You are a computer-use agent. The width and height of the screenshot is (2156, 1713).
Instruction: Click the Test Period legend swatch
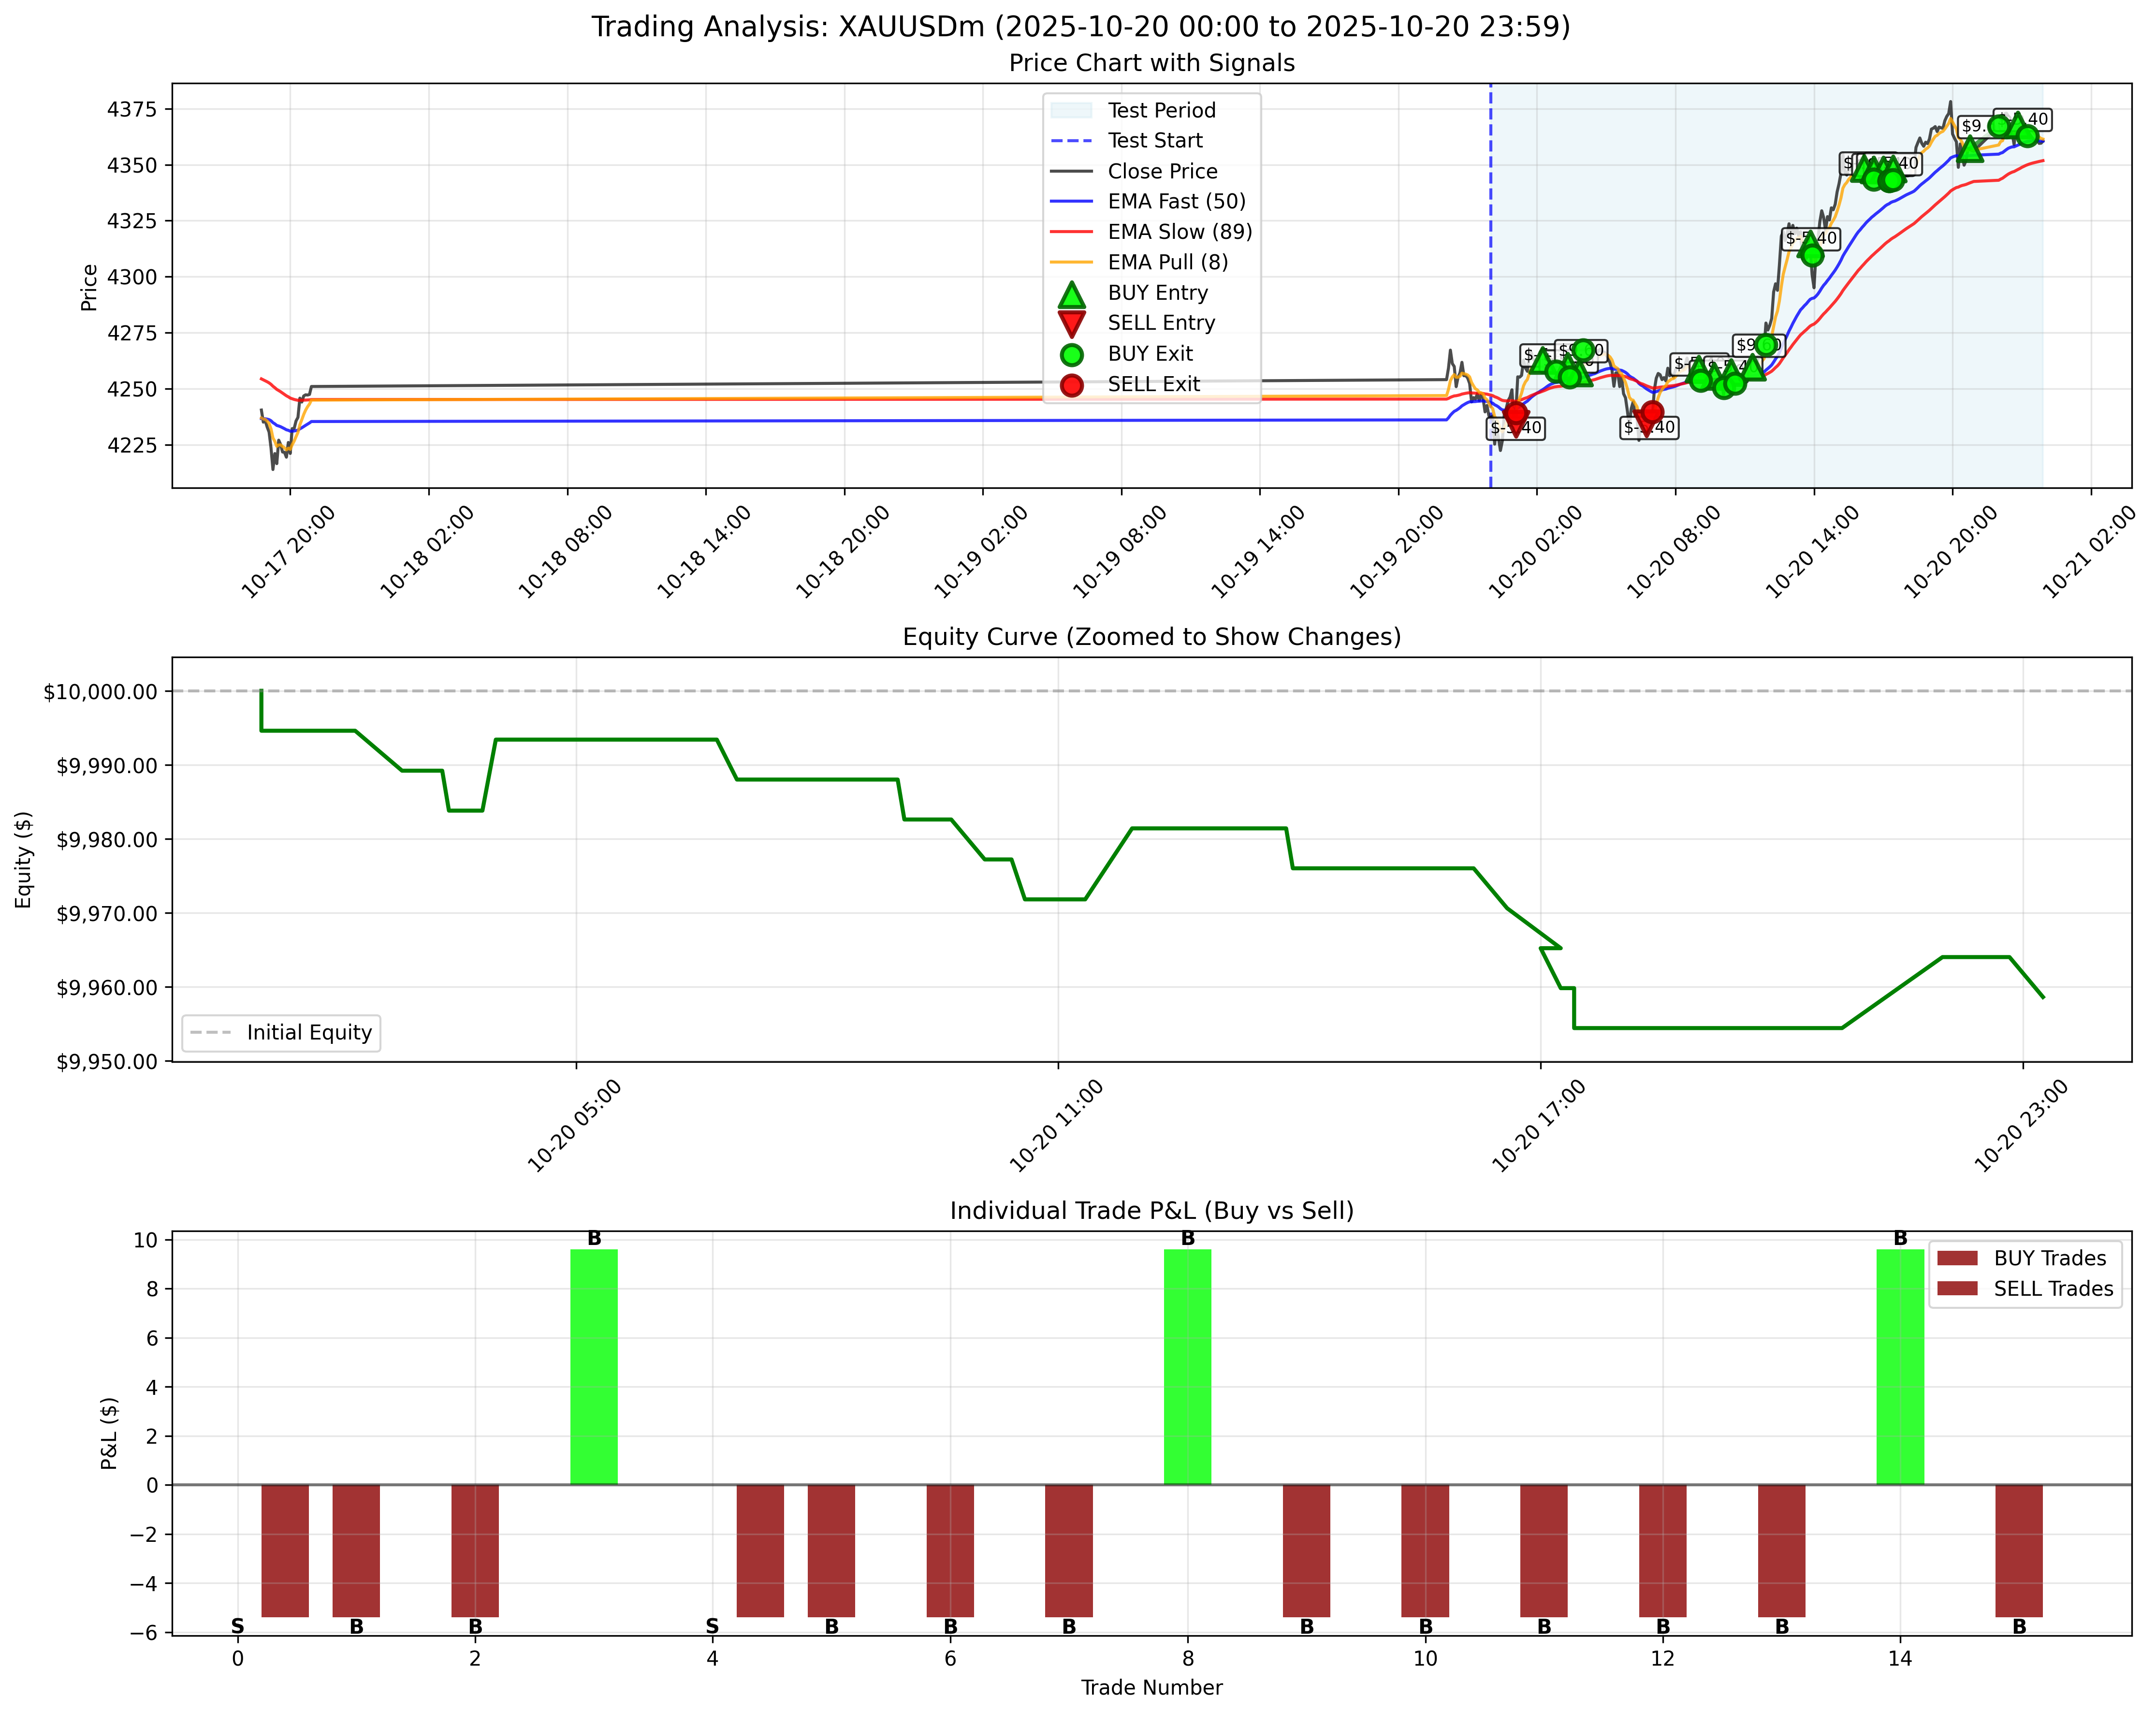click(1072, 110)
